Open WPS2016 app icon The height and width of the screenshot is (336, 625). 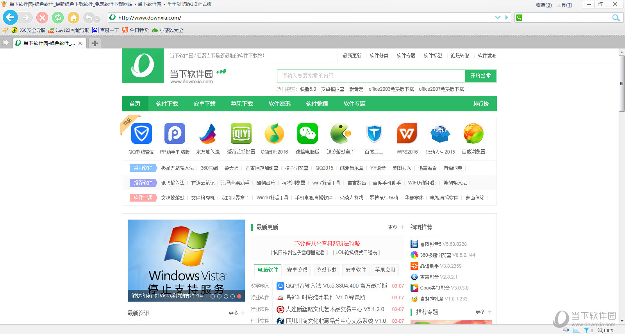point(407,134)
